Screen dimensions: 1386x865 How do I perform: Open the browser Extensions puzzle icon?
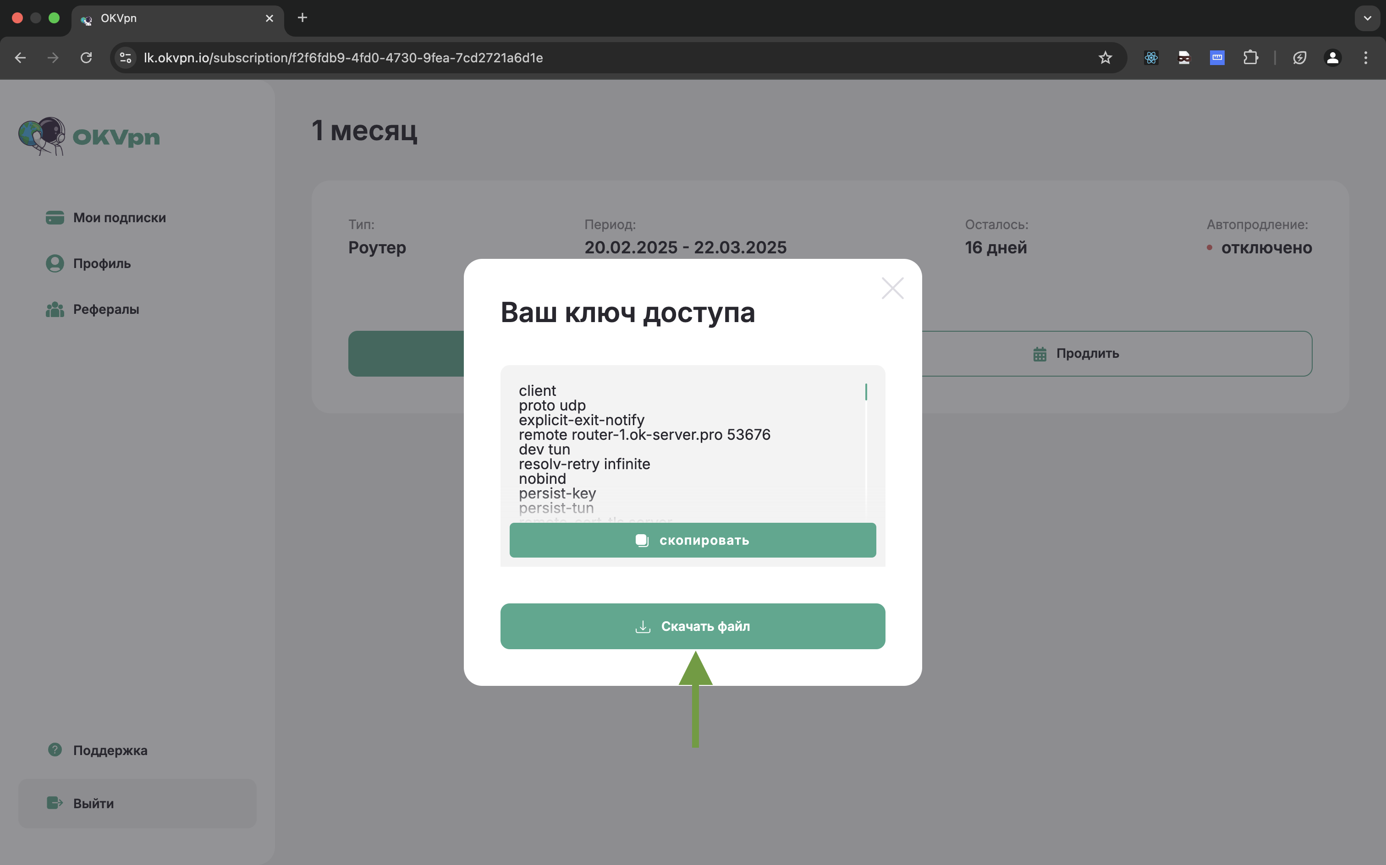pyautogui.click(x=1250, y=58)
